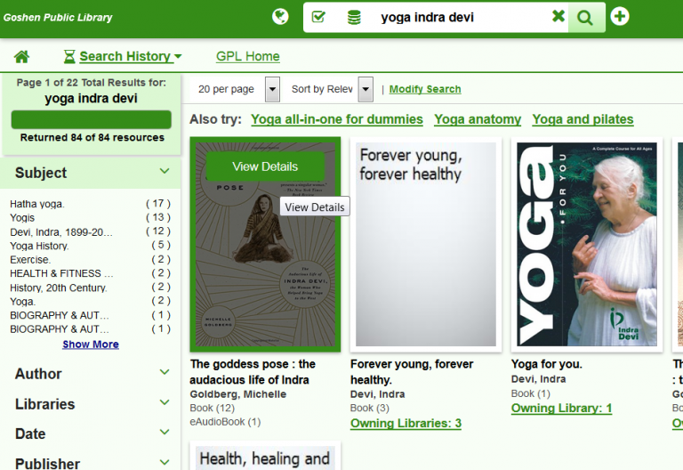Filter by subject Hatha yoga.
Viewport: 683px width, 470px height.
(x=37, y=204)
